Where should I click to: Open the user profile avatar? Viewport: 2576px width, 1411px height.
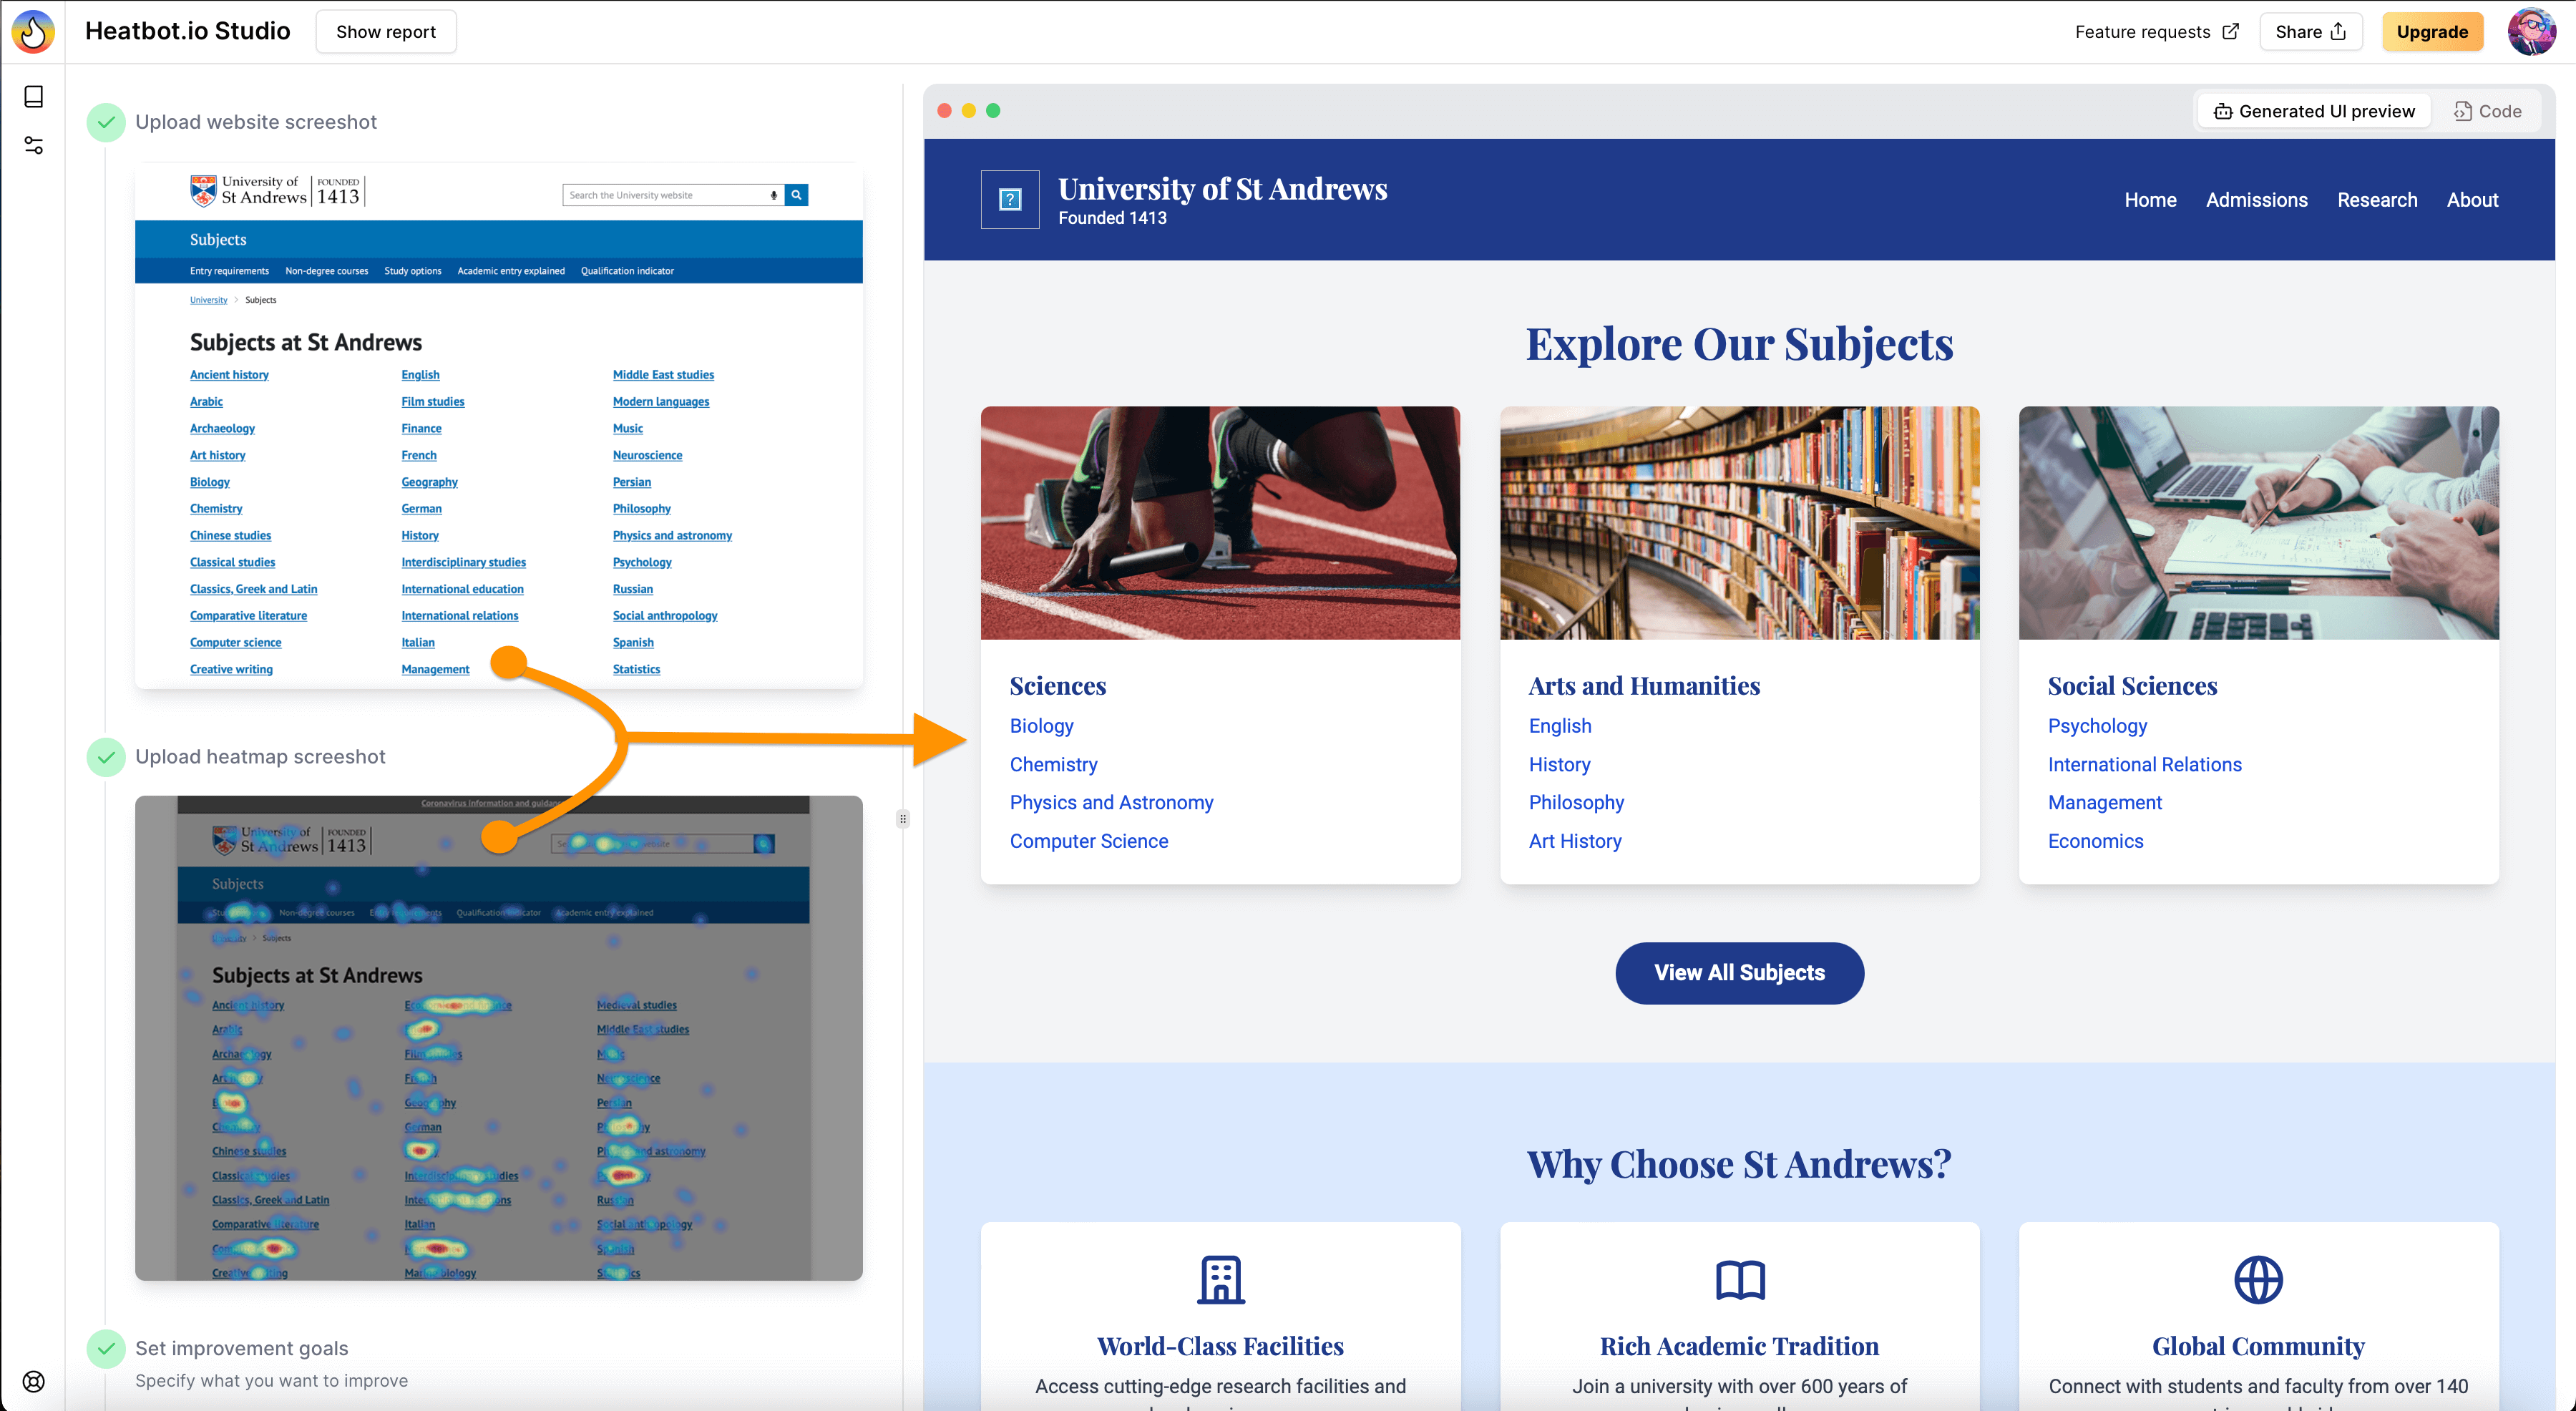[2531, 31]
